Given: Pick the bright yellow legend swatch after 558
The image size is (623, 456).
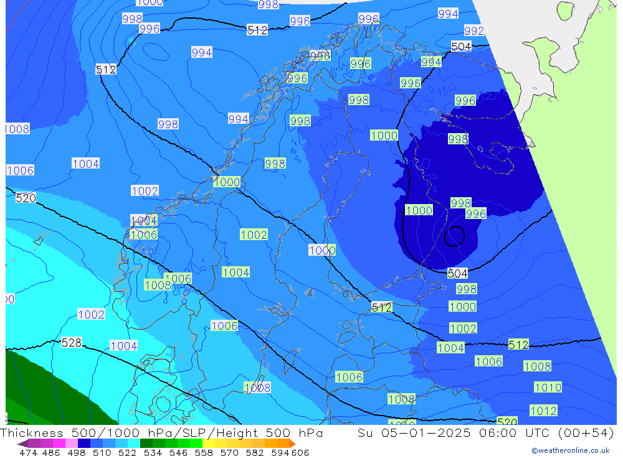Looking at the screenshot, I should (x=209, y=444).
